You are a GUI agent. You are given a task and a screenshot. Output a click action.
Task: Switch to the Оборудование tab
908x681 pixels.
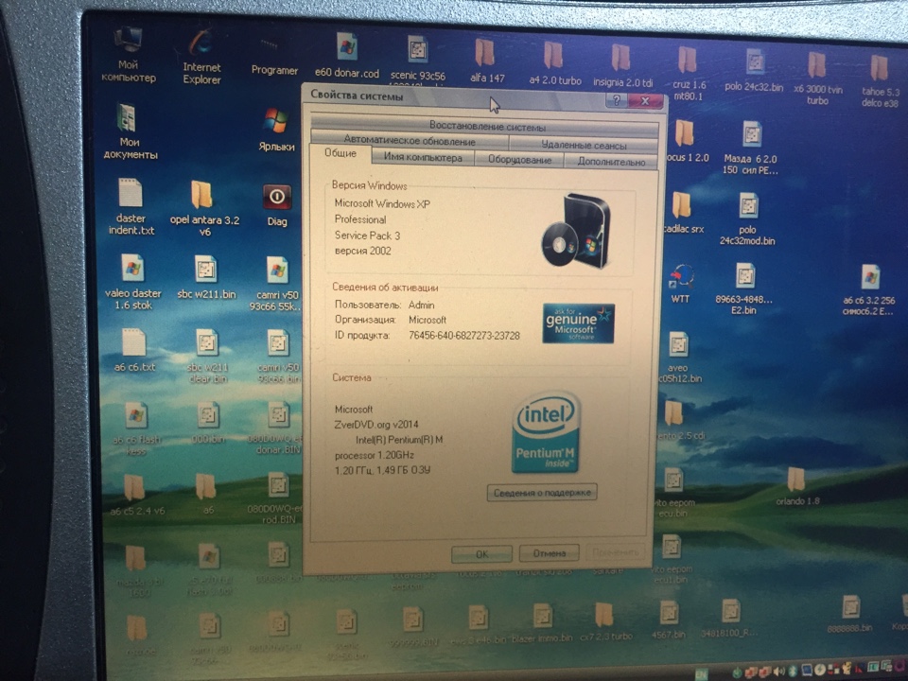[519, 159]
